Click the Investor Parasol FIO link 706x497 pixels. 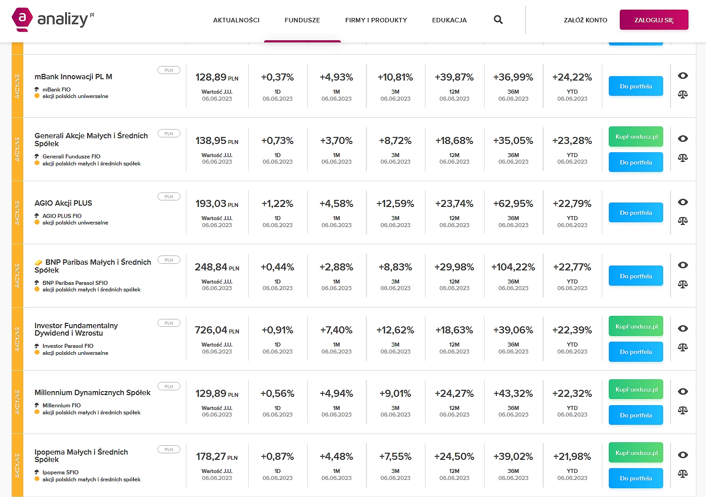[x=68, y=346]
